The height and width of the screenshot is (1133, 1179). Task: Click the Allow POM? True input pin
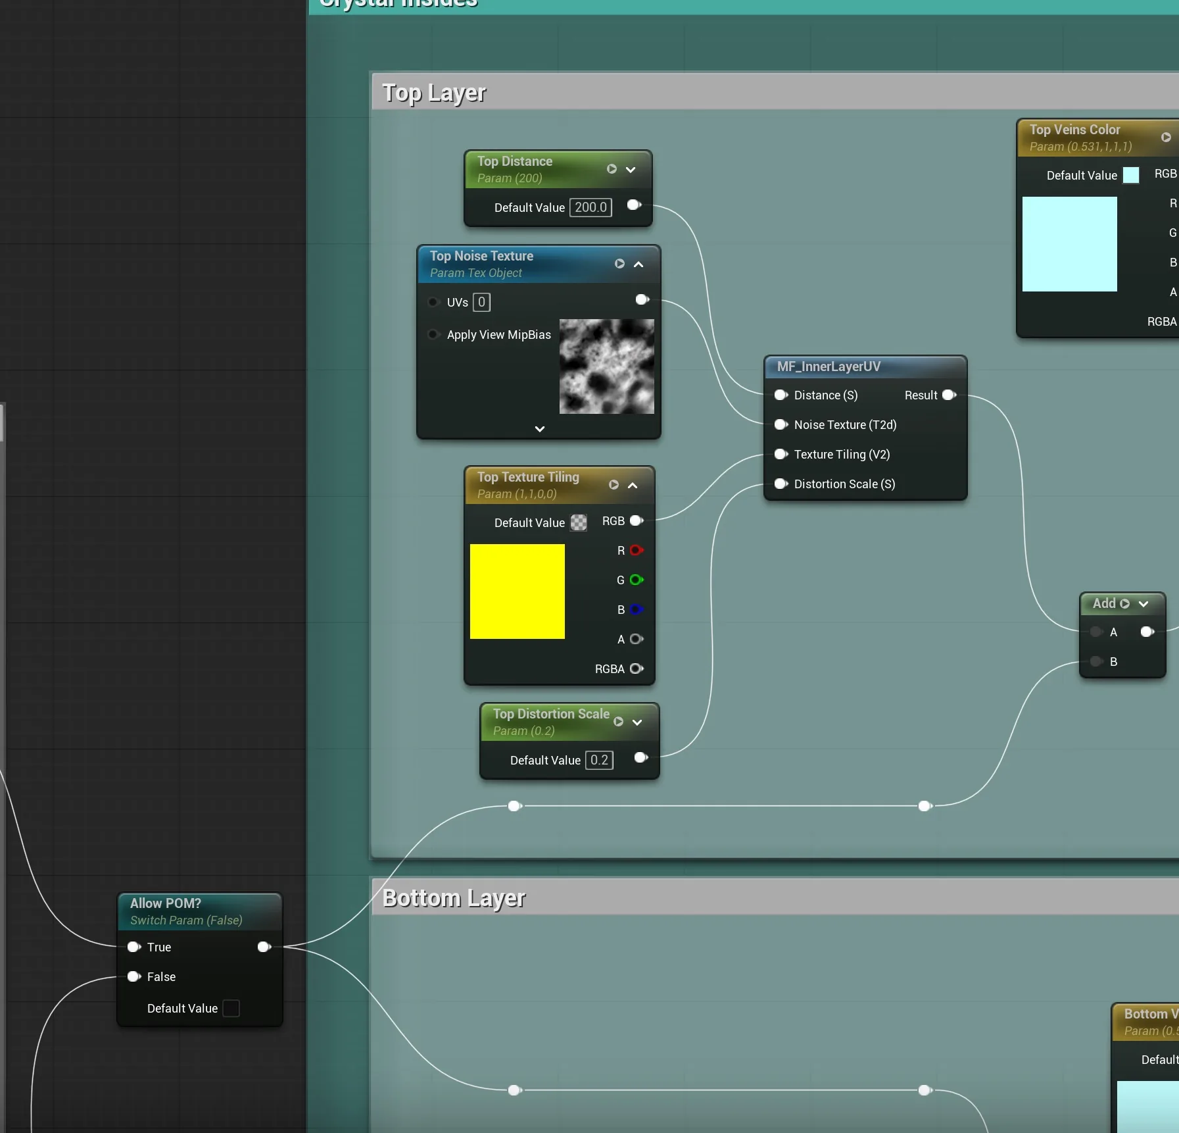pos(134,947)
